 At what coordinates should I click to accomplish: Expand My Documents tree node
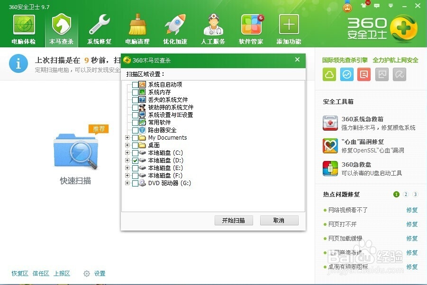(x=127, y=138)
